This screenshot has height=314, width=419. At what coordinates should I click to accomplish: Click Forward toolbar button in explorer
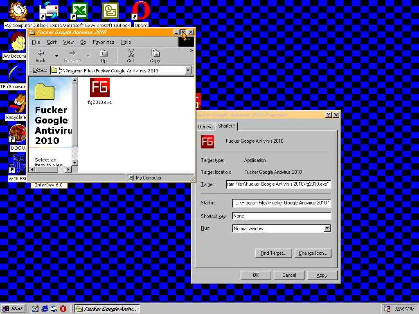(x=72, y=56)
